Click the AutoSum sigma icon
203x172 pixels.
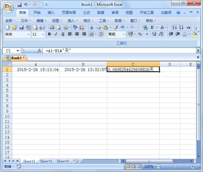click(x=152, y=27)
